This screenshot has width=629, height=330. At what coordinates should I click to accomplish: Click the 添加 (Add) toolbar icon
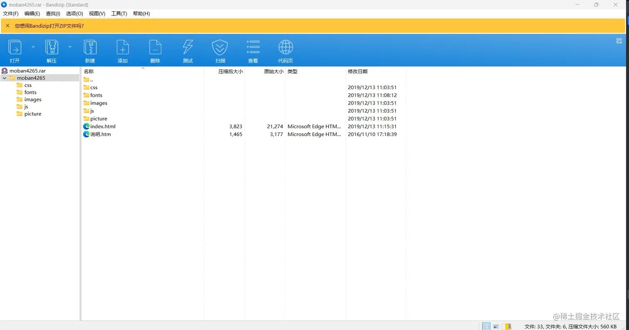click(x=122, y=47)
